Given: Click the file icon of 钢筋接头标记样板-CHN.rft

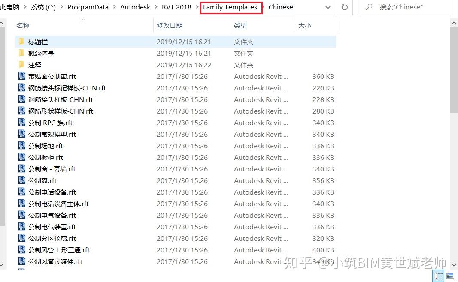Looking at the screenshot, I should (21, 88).
